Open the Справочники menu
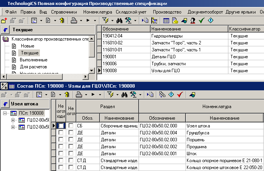 64,12
